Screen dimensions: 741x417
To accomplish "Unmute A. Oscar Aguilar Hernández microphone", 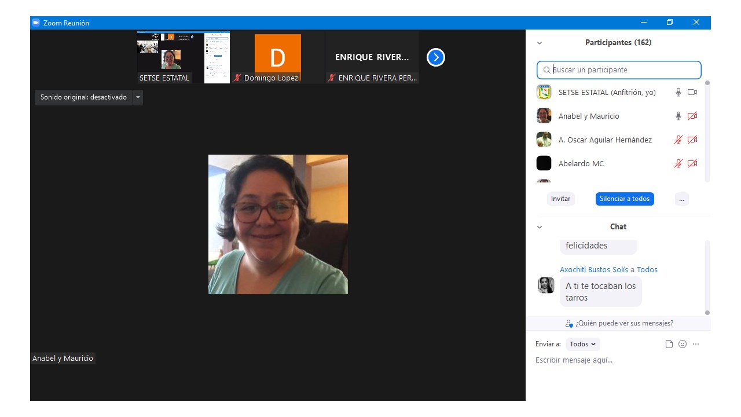I will click(678, 140).
